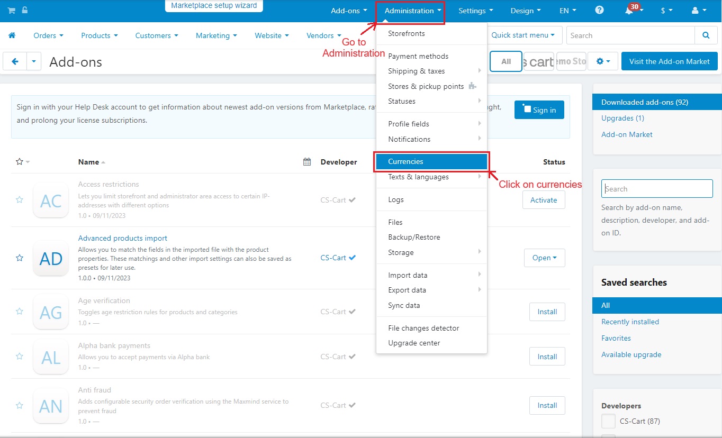Star the Alpha bank payments add-on
Viewport: 722px width, 438px height.
pyautogui.click(x=20, y=357)
